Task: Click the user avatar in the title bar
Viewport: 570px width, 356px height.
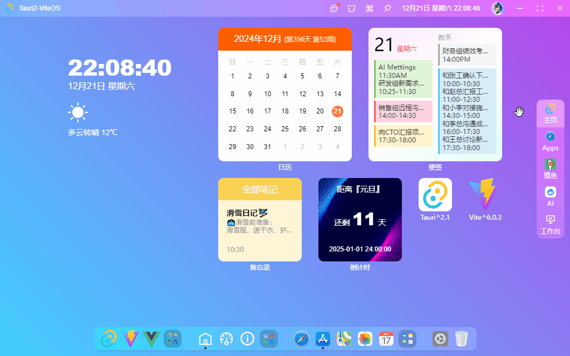Action: point(497,8)
